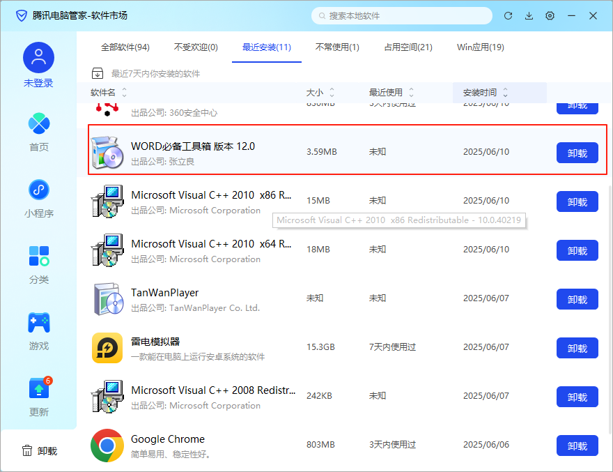The width and height of the screenshot is (613, 472).
Task: Select the 卸载 trash can sidebar item
Action: [40, 451]
